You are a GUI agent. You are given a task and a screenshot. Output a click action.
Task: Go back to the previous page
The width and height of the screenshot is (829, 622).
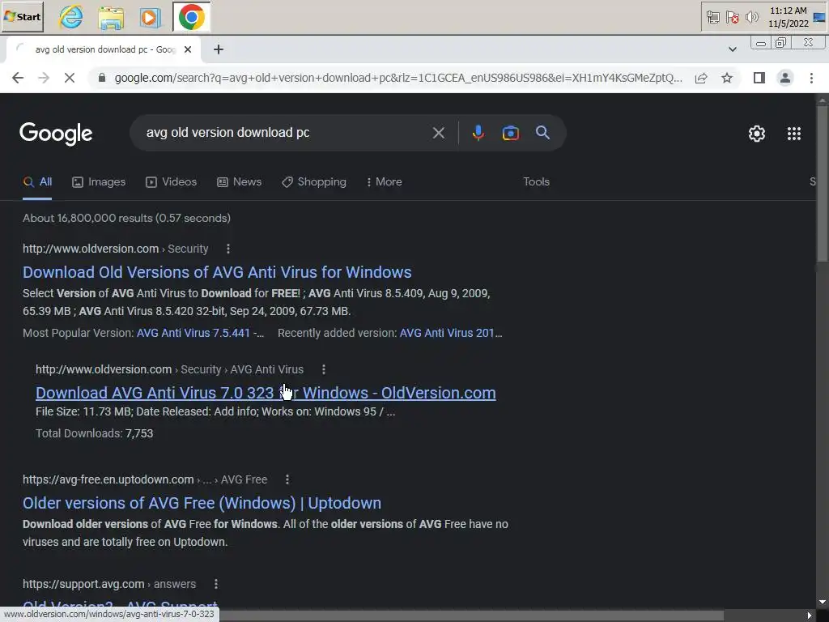pos(18,79)
